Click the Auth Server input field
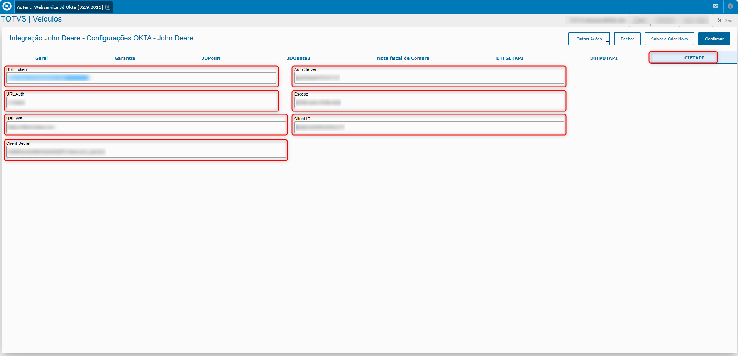The image size is (738, 356). click(429, 78)
